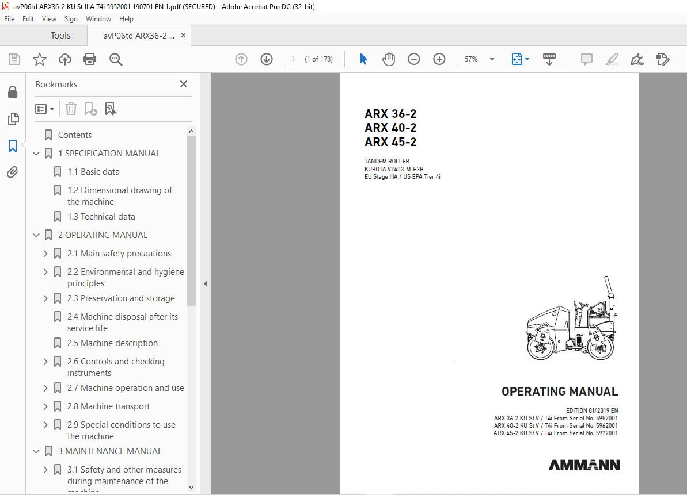Open the Find text magnifier icon
The image size is (687, 495).
tap(116, 59)
